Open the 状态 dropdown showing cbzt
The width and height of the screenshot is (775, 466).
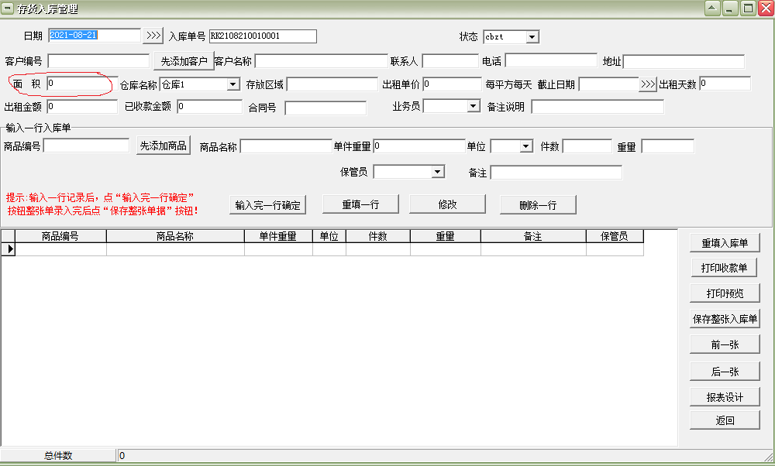[532, 36]
